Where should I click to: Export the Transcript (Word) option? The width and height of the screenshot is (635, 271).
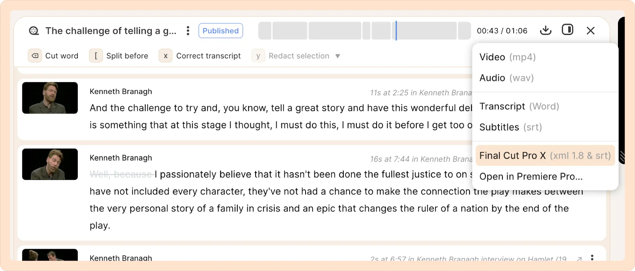pyautogui.click(x=519, y=107)
